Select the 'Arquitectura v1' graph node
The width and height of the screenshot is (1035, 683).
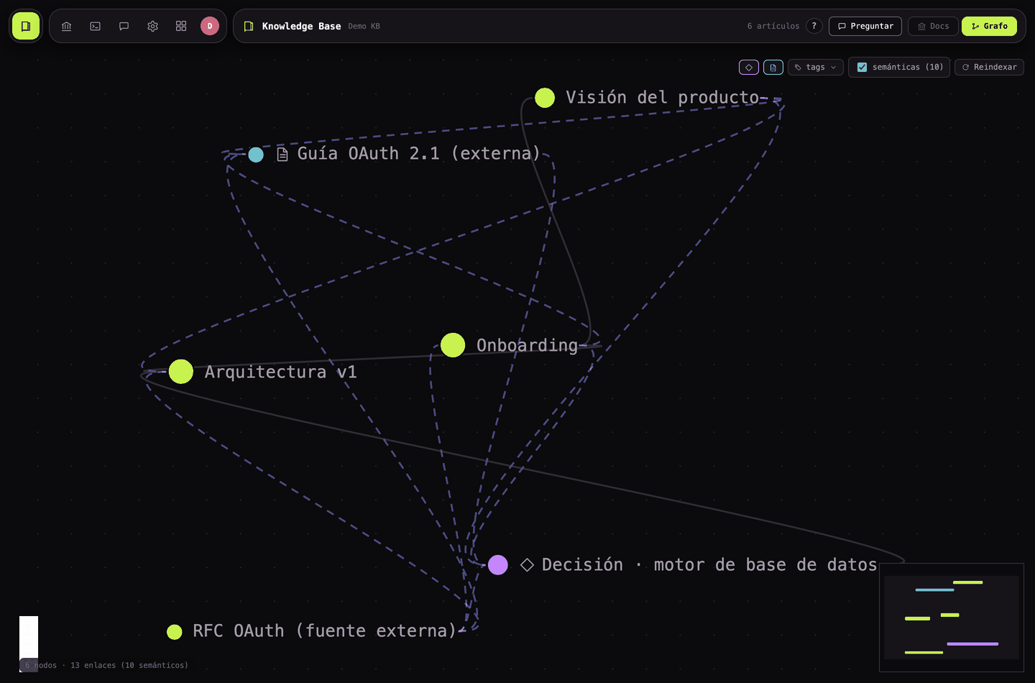pos(181,372)
